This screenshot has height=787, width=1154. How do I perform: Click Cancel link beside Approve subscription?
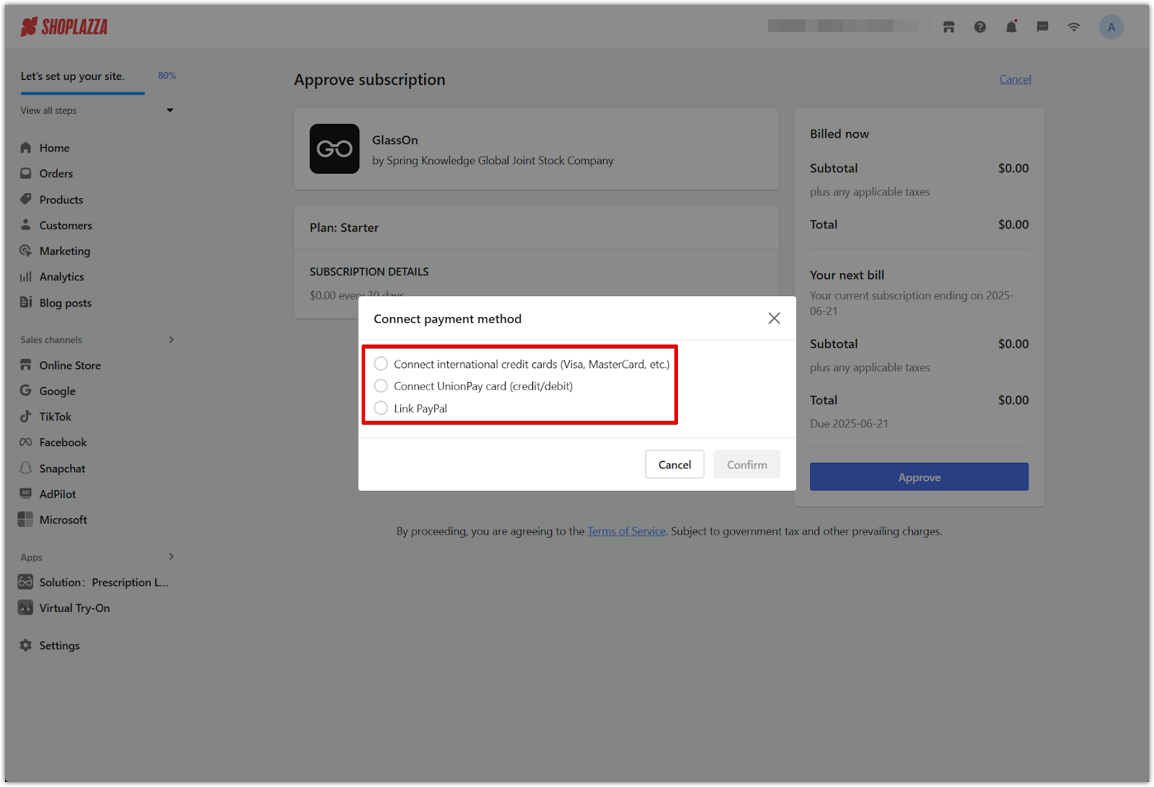[1015, 79]
